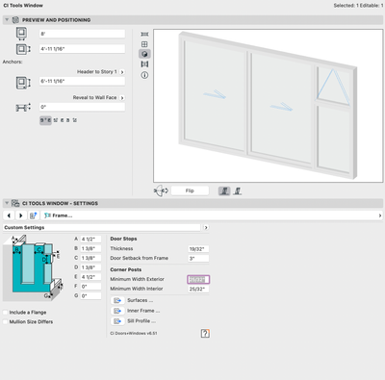385x380 pixels.
Task: Click the Preview and Positioning panel icon
Action: (x=15, y=20)
